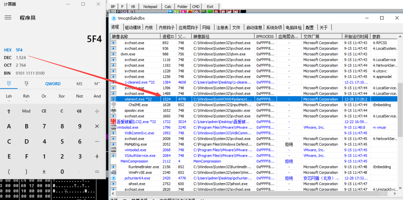Click the Mod key in calculator
The height and width of the screenshot is (200, 403).
pos(26,111)
